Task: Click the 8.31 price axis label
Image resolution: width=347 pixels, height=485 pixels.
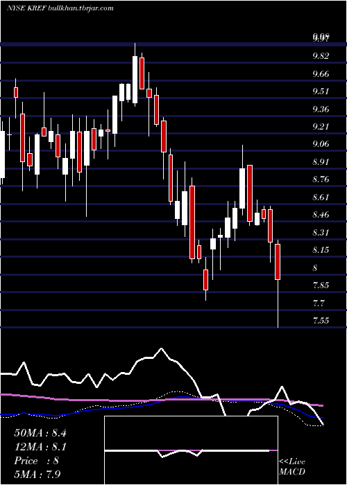Action: click(x=321, y=232)
